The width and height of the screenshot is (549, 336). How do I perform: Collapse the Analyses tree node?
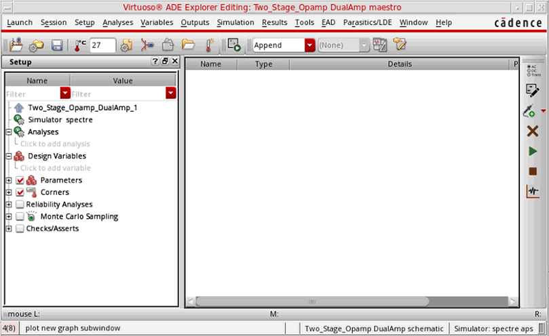coord(9,132)
